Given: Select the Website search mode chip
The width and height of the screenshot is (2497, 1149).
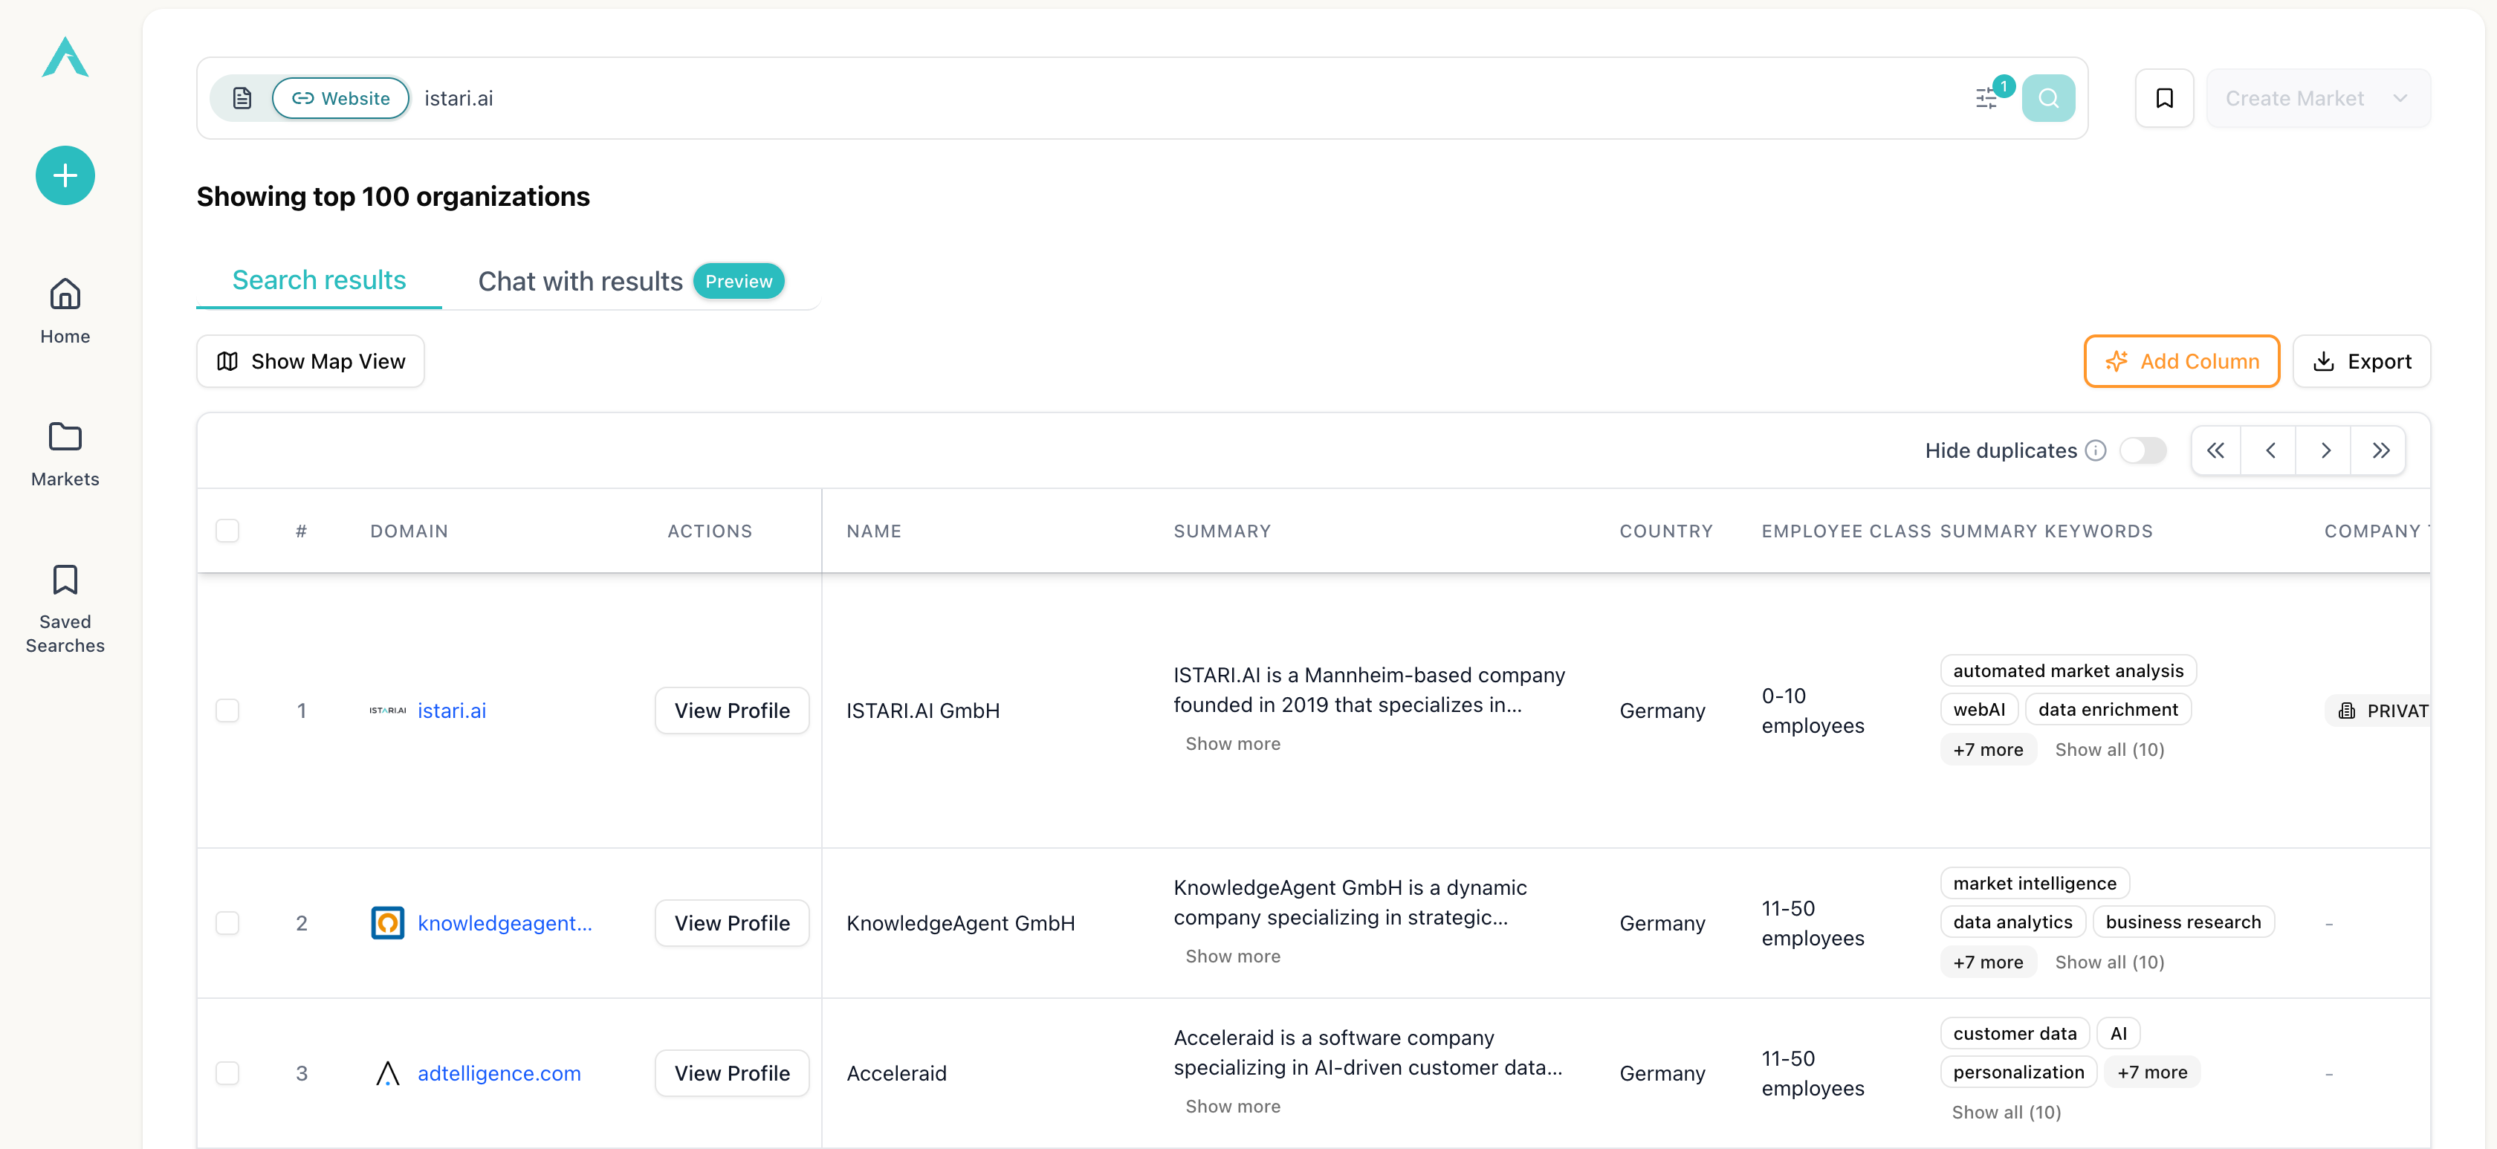Looking at the screenshot, I should (x=340, y=98).
